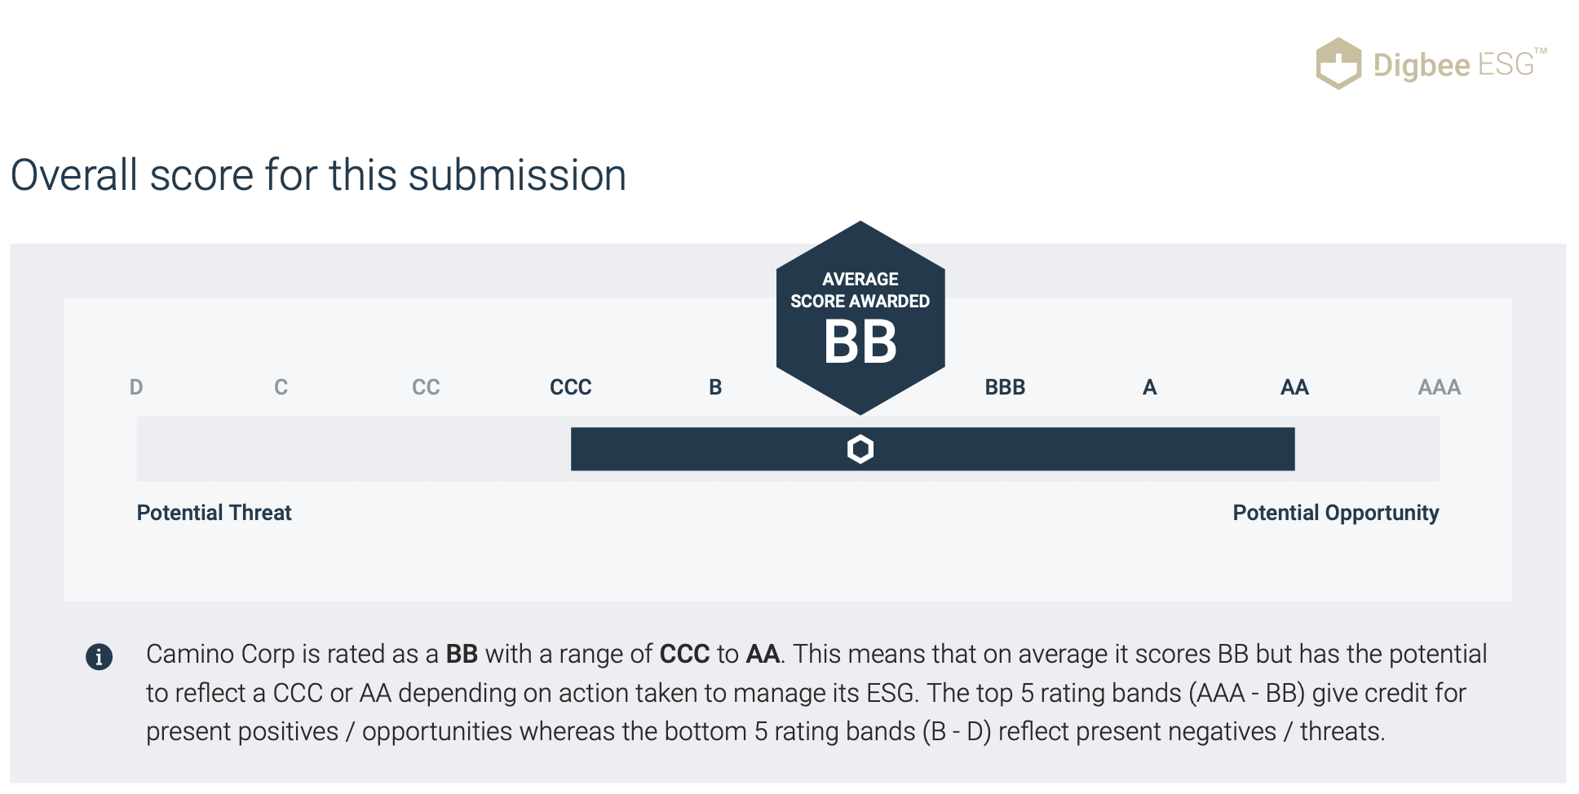The width and height of the screenshot is (1579, 794).
Task: Click the BB average score hexagon badge
Action: pos(860,318)
